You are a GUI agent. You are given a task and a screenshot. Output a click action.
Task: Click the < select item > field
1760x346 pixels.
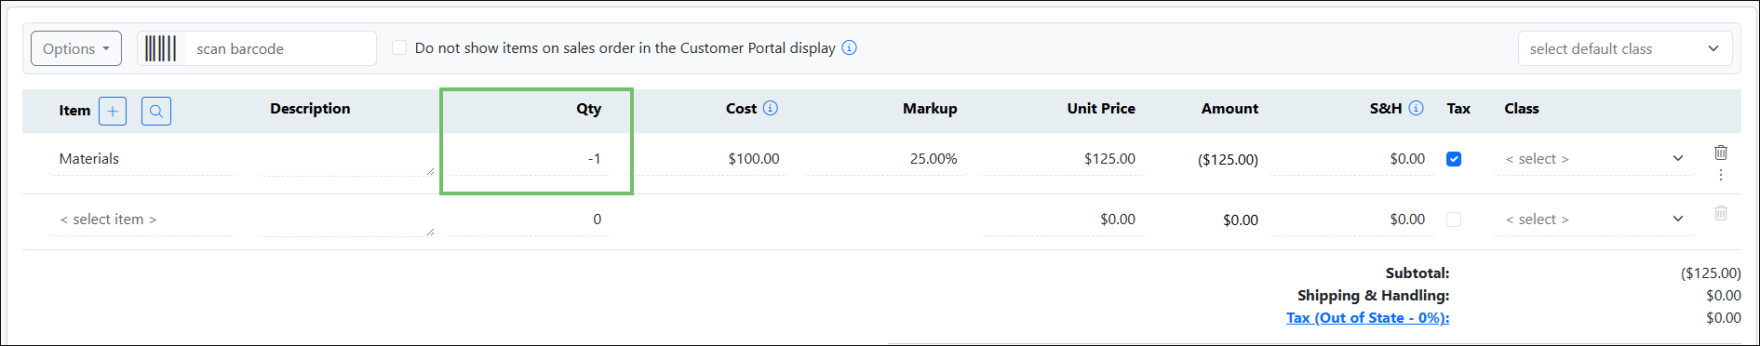pos(141,220)
